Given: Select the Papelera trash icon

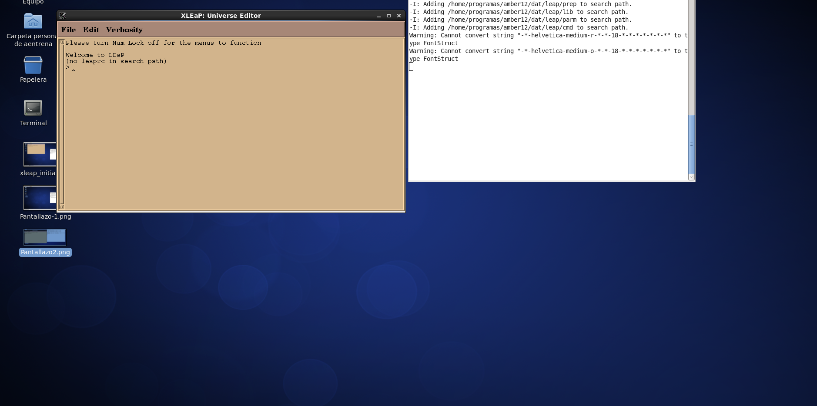Looking at the screenshot, I should coord(33,65).
